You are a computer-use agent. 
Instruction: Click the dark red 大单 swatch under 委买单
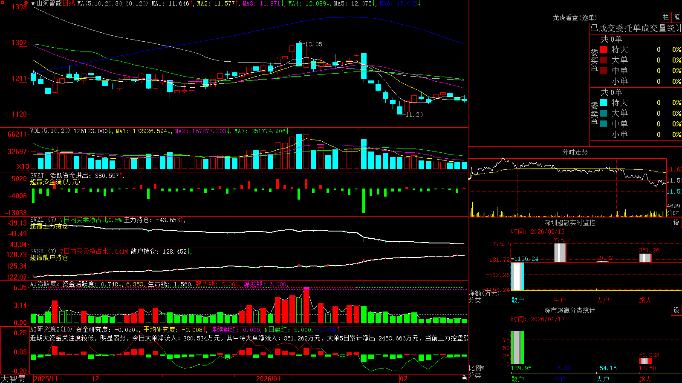coord(604,60)
